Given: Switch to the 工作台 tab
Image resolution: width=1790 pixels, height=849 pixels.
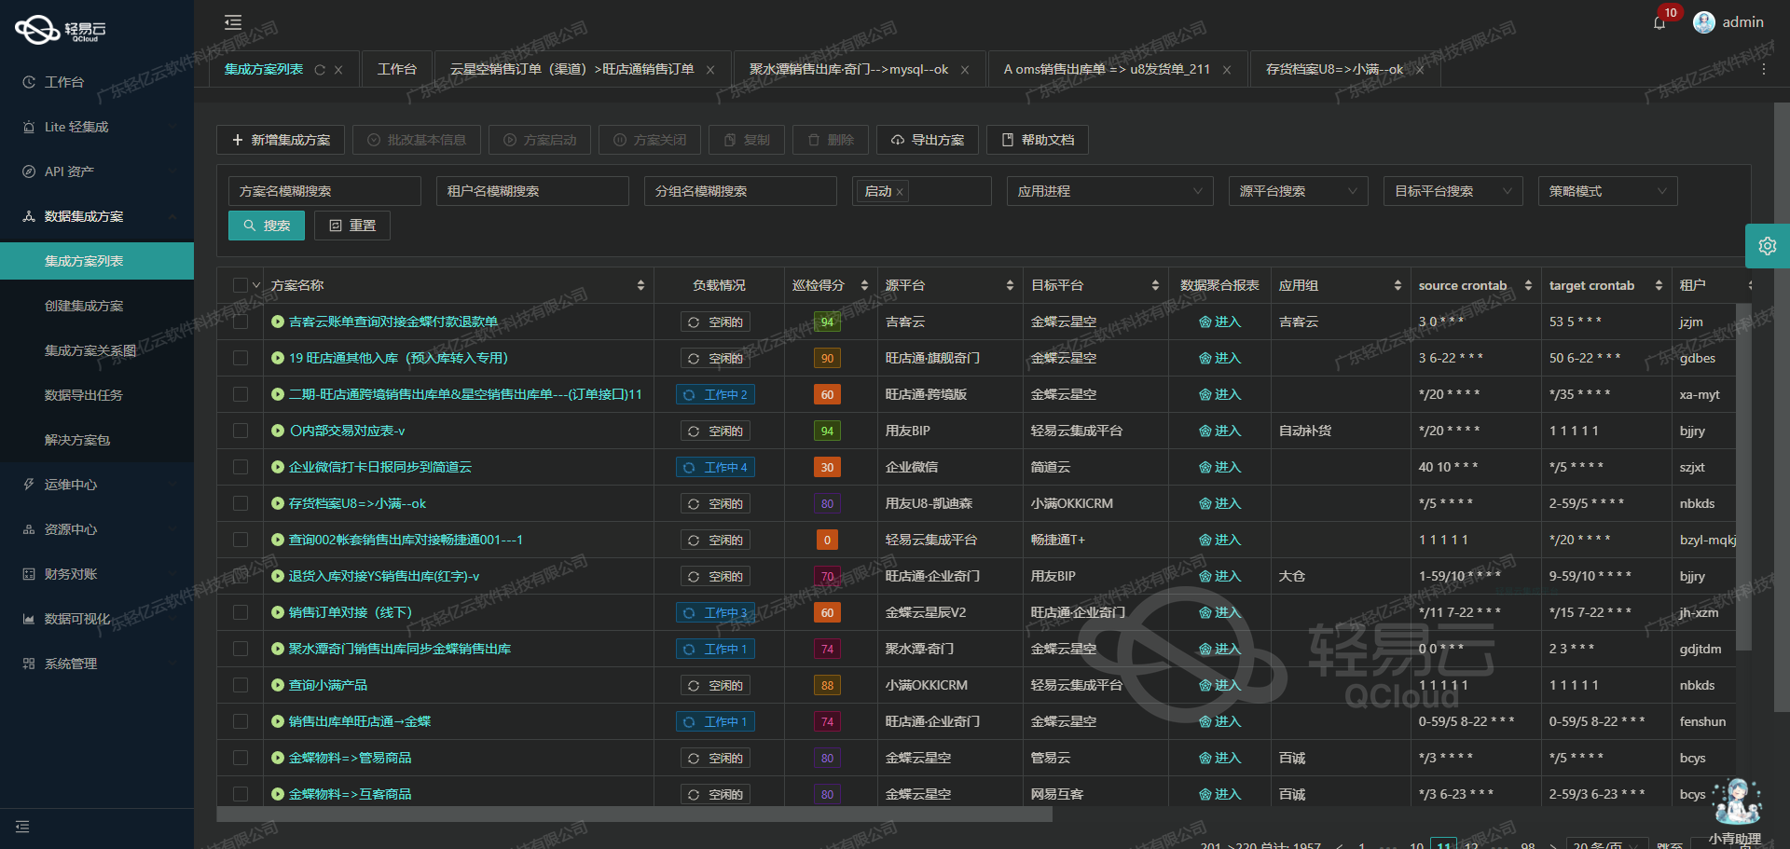Looking at the screenshot, I should click(x=396, y=69).
